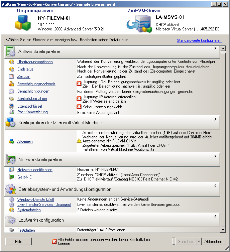Click the warning icon next to Allgemein details

[79, 141]
